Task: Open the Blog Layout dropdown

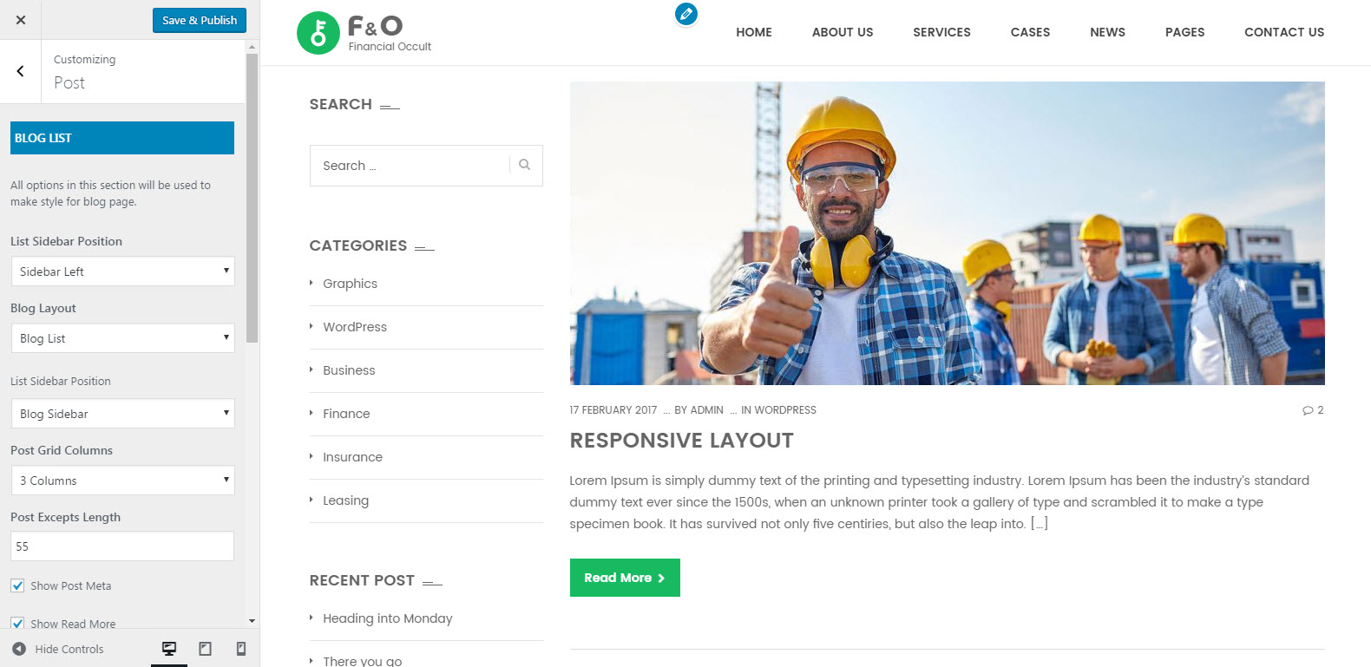Action: [122, 338]
